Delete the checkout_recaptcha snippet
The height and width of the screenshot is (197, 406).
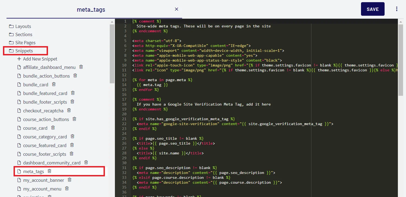point(69,110)
